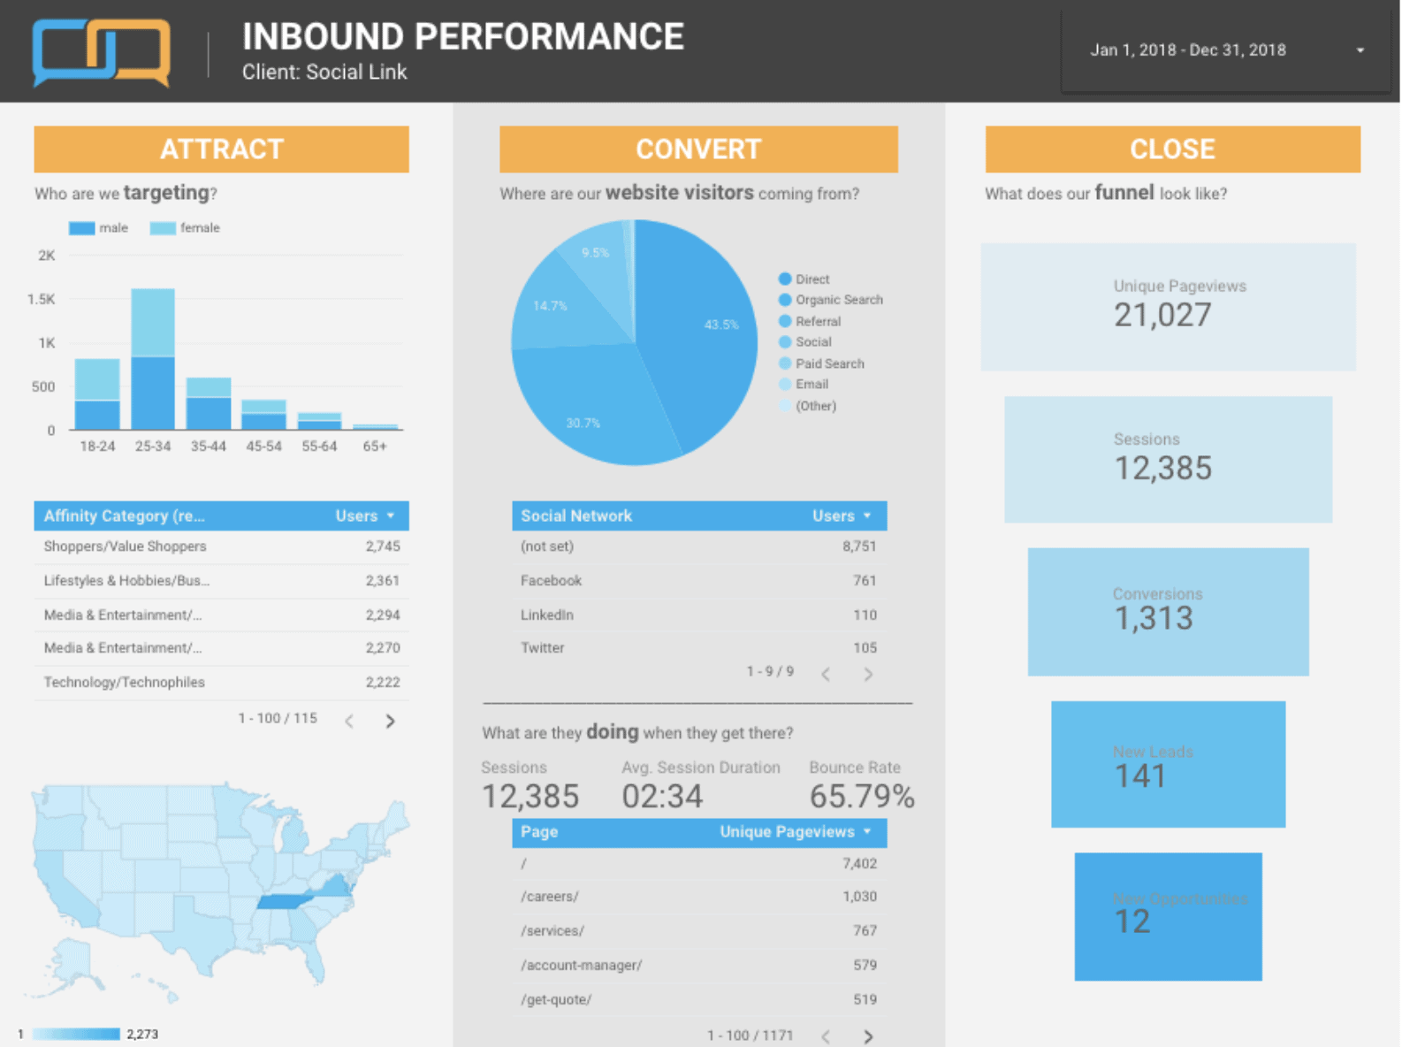This screenshot has width=1402, height=1047.
Task: Select the ATTRACT section header
Action: point(221,149)
